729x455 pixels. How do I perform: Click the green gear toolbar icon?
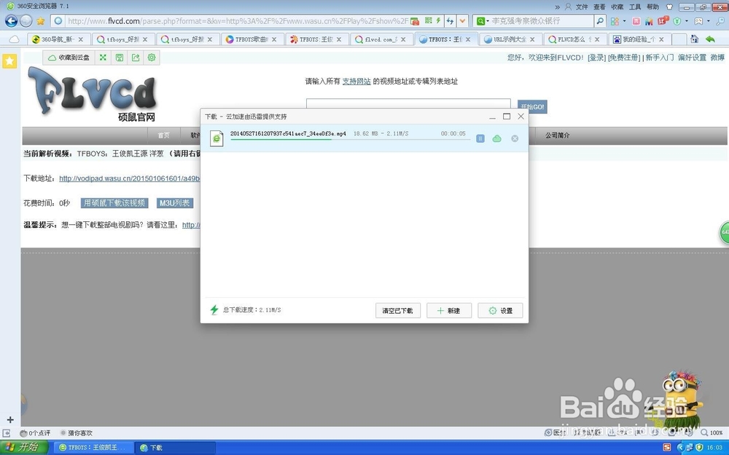152,58
